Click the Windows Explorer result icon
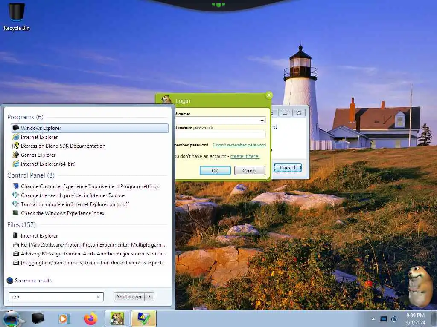 [16, 128]
